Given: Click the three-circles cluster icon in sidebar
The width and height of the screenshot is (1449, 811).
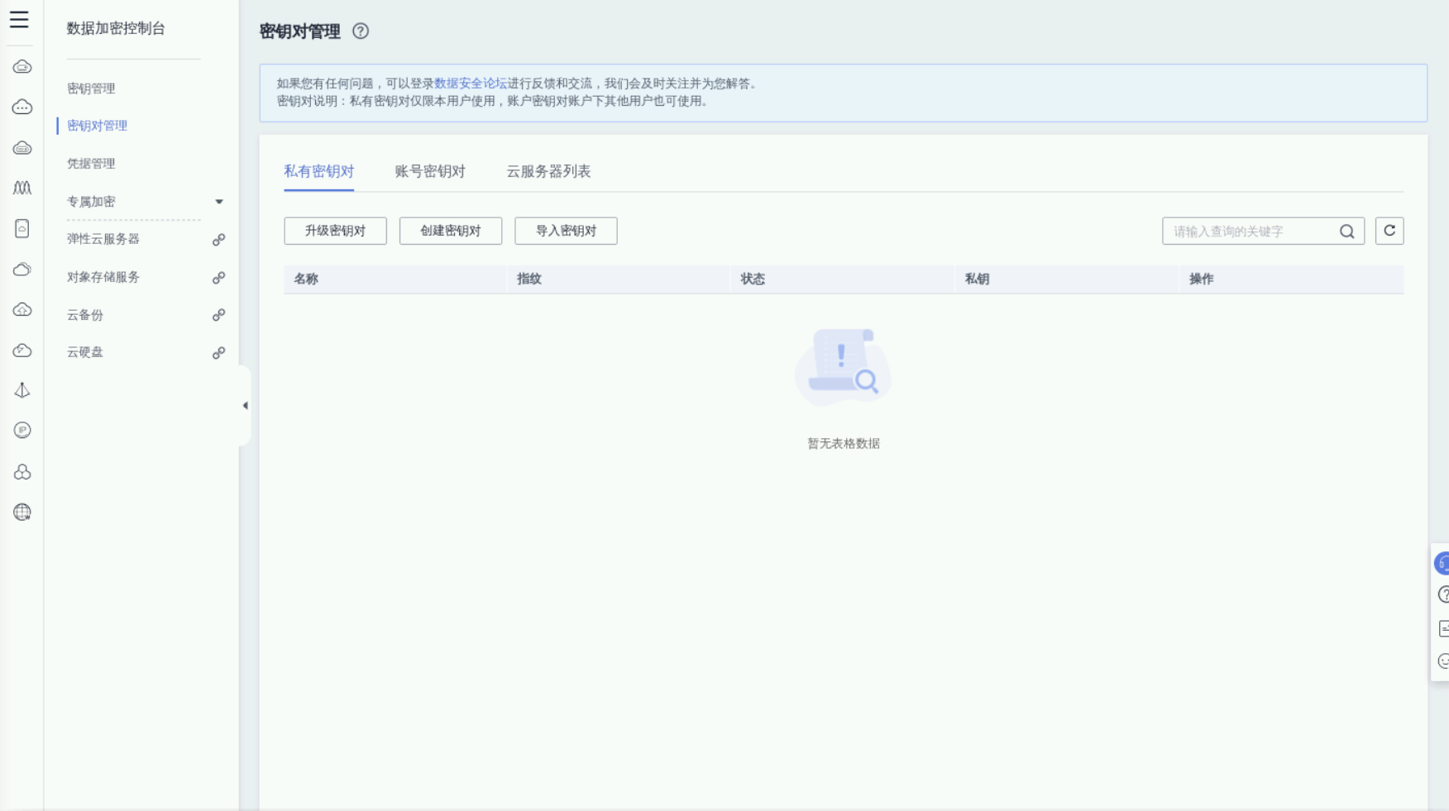Looking at the screenshot, I should point(22,471).
